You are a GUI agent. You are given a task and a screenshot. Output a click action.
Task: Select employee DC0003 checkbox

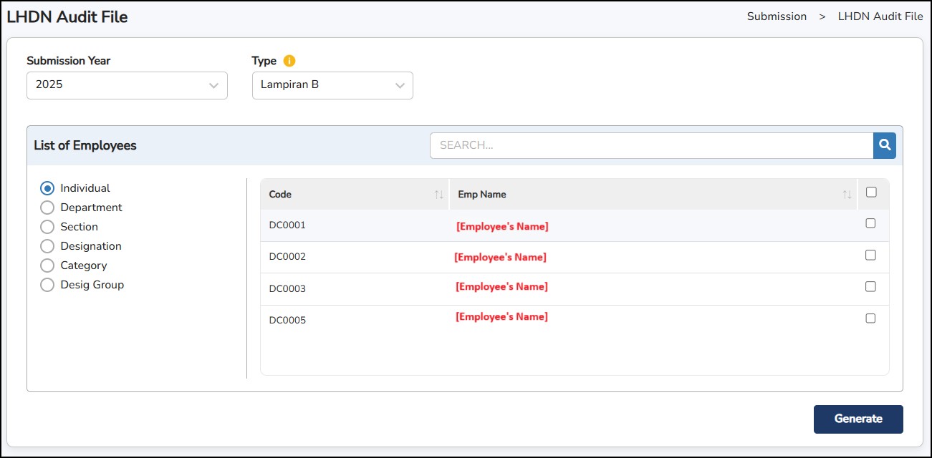(x=870, y=286)
